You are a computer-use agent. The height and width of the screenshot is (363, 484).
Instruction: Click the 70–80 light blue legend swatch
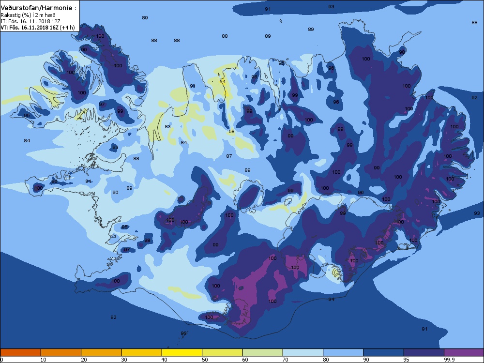(303, 352)
